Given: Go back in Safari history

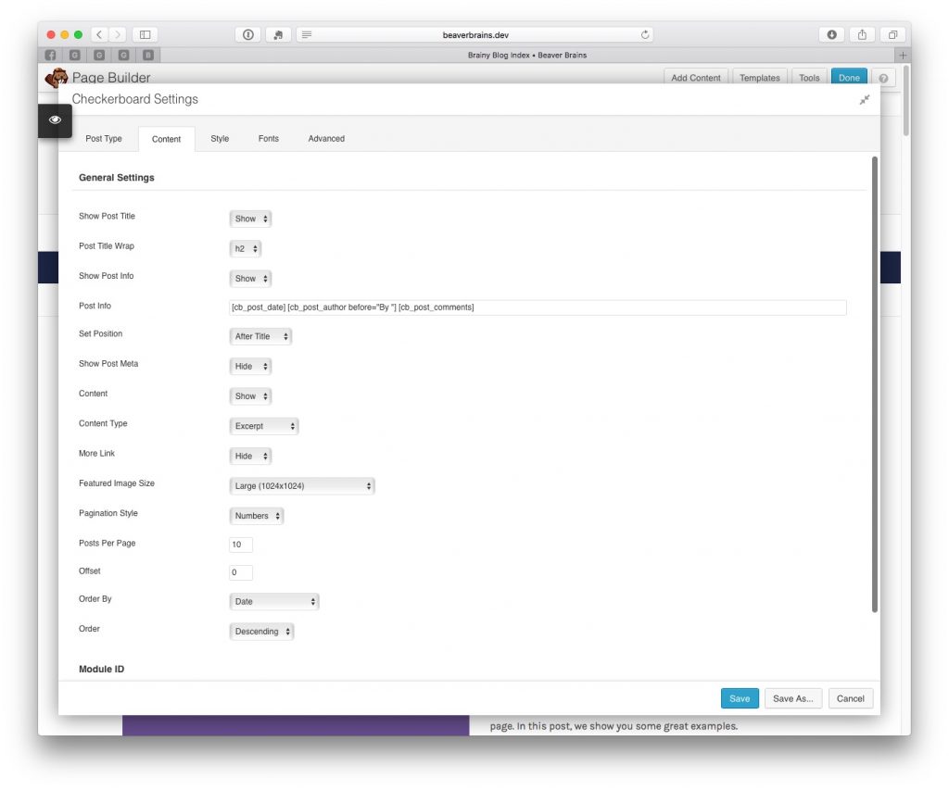Looking at the screenshot, I should [99, 34].
